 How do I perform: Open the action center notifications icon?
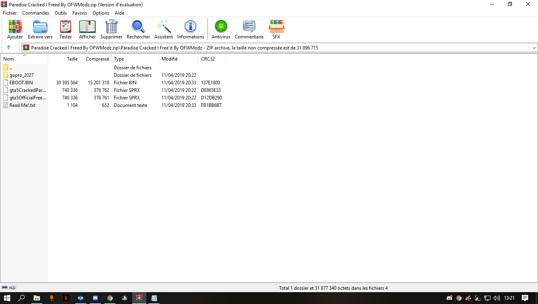(525, 298)
